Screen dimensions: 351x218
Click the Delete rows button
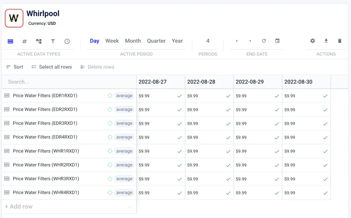point(98,67)
